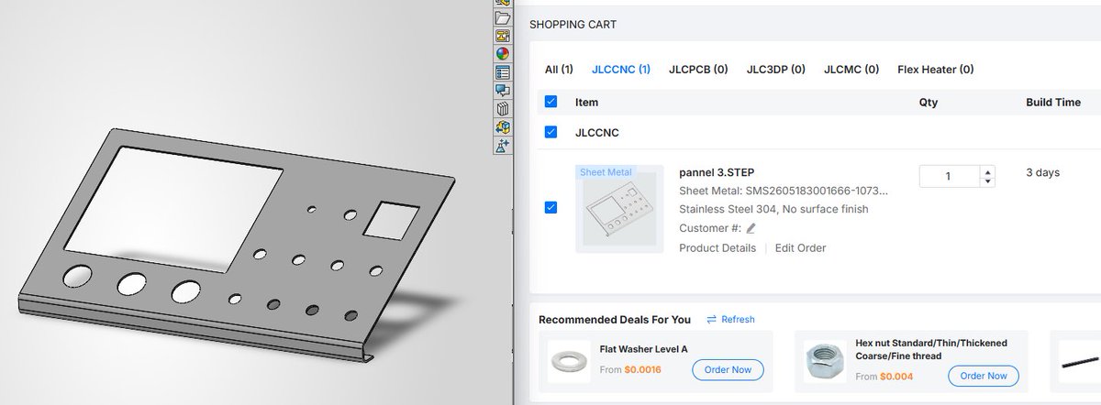Image resolution: width=1101 pixels, height=405 pixels.
Task: Toggle the select-all checkbox next to Item header
Action: (x=550, y=103)
